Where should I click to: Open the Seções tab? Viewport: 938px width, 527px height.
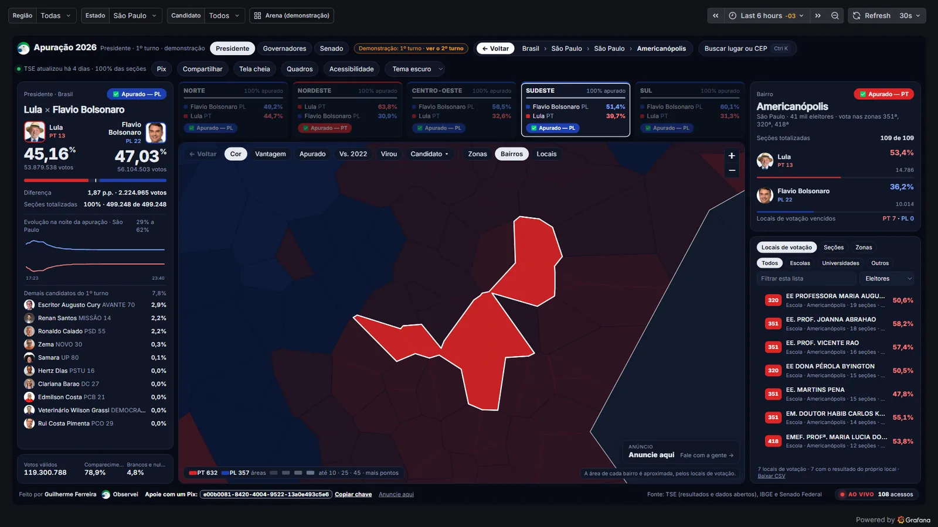[x=834, y=248]
